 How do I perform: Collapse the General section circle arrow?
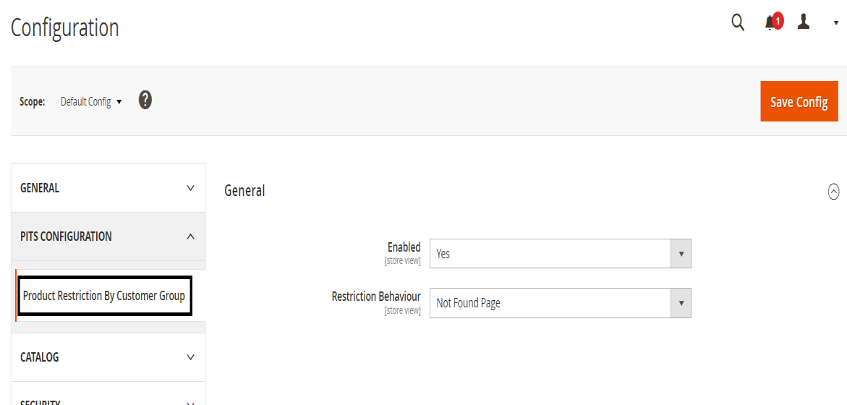(x=833, y=192)
